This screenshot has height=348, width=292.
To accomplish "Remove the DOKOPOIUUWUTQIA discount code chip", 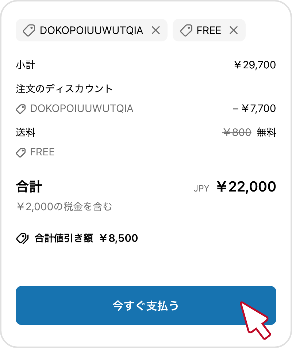I will click(x=156, y=30).
